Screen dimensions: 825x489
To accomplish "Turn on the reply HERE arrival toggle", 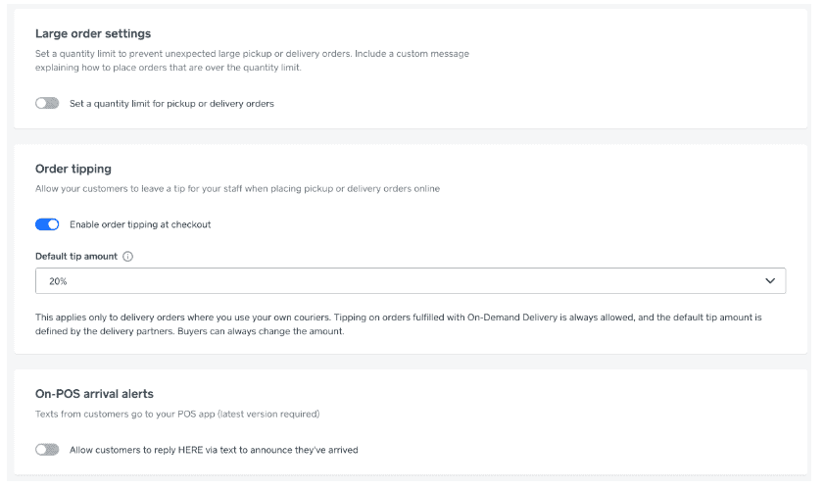I will [47, 450].
